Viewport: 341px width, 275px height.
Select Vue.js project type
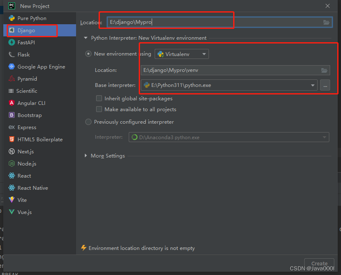point(40,212)
